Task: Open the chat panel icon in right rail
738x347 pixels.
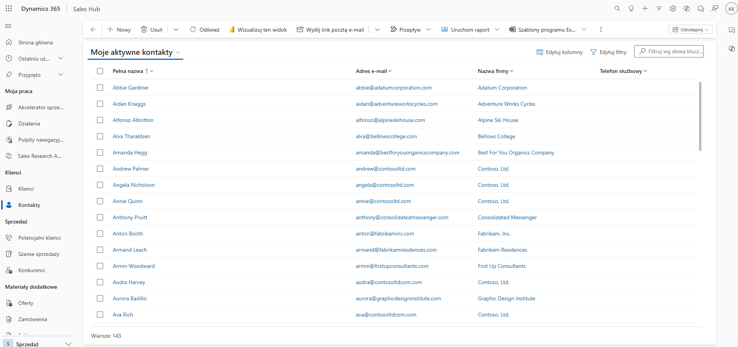Action: coord(731,30)
